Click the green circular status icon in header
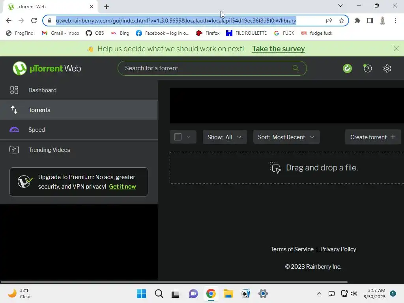 (x=347, y=69)
